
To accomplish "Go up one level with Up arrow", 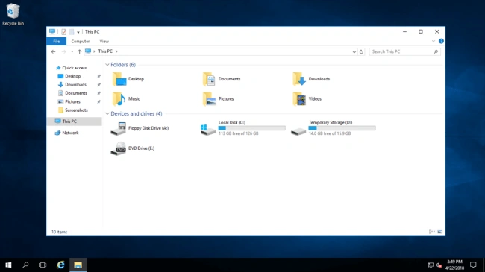I will 80,51.
